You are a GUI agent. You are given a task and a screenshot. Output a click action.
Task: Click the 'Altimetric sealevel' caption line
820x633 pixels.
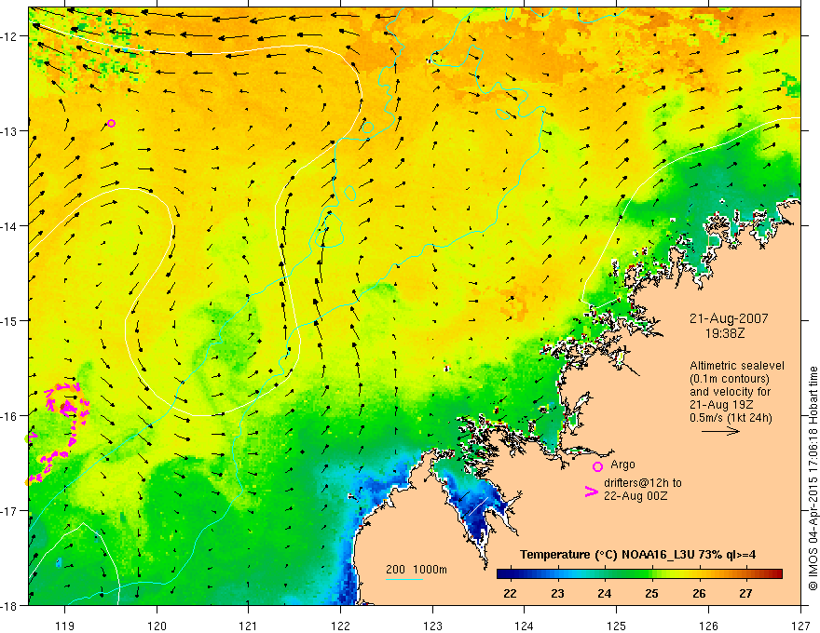tap(737, 366)
